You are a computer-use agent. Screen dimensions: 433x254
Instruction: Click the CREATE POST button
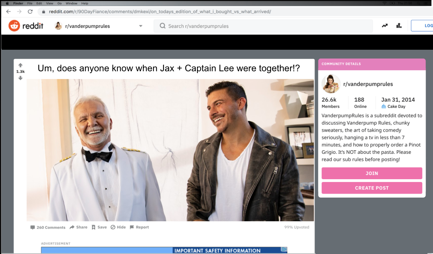[x=372, y=188]
